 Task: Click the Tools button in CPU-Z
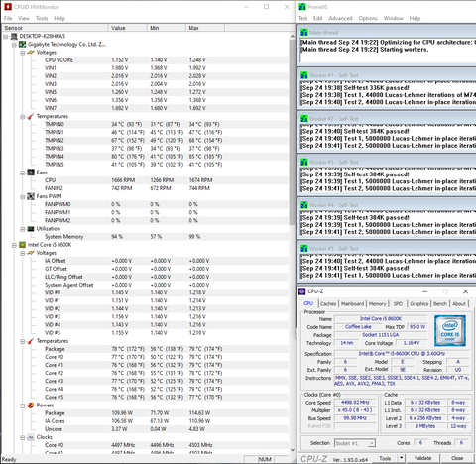tap(385, 458)
